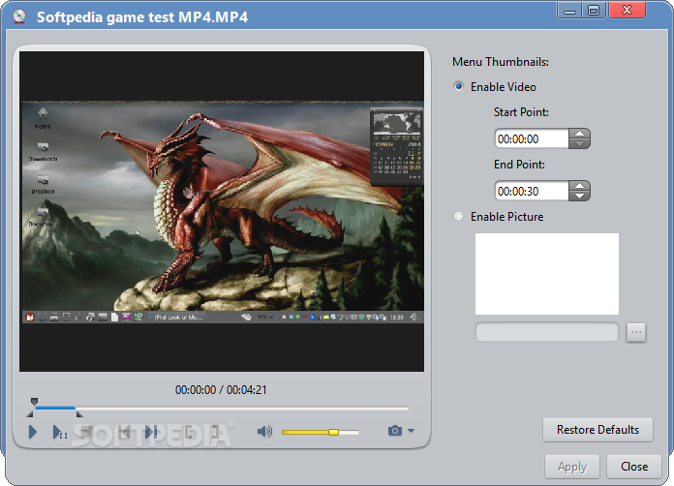Select the right trim end marker
The height and width of the screenshot is (486, 674).
tap(79, 413)
